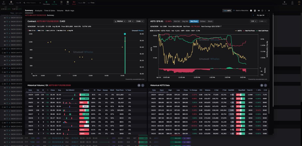This screenshot has height=146, width=302.
Task: Open the My Flow bookmark icon
Action: coord(11,3)
